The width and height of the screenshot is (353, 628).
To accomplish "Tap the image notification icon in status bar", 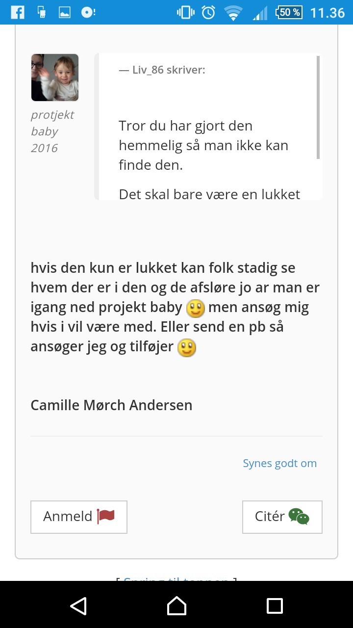I will (x=64, y=13).
